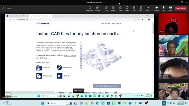
Task: Open File Explorer from the taskbar
Action: 87,103
